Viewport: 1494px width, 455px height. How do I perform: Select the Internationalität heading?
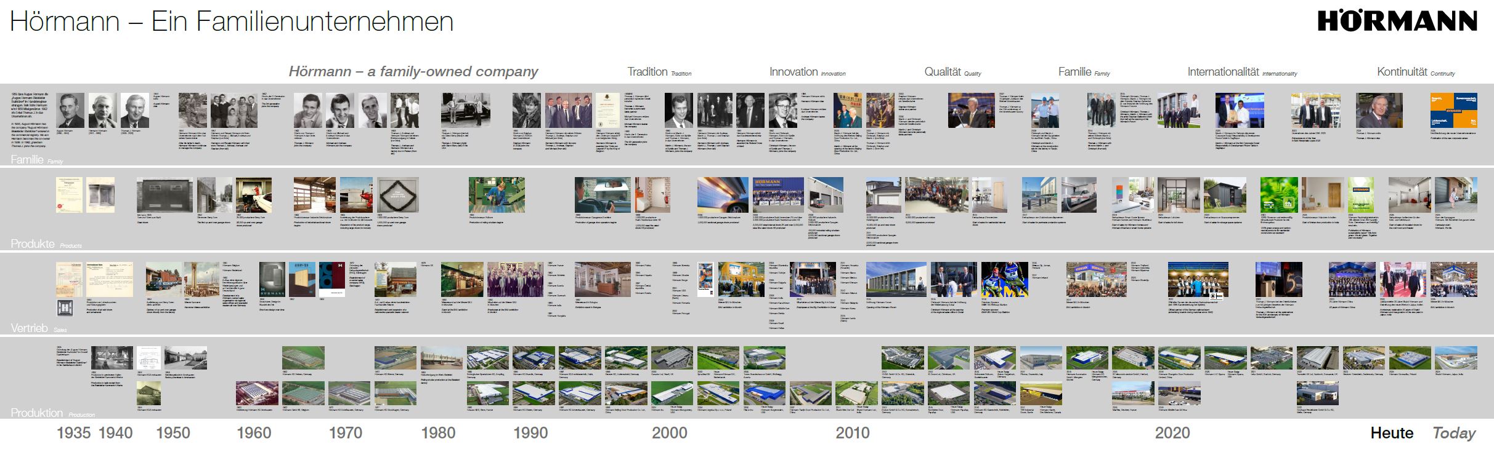pos(1223,71)
